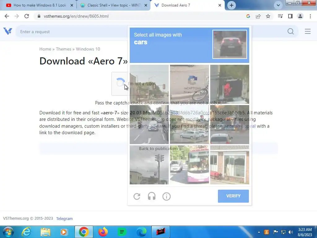The width and height of the screenshot is (317, 238).
Task: Bookmark this page with star
Action: (268, 16)
